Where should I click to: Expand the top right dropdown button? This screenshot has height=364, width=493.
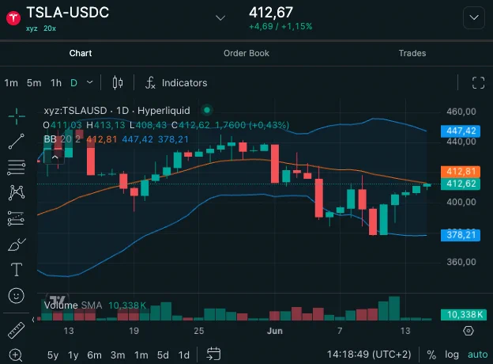[x=474, y=17]
